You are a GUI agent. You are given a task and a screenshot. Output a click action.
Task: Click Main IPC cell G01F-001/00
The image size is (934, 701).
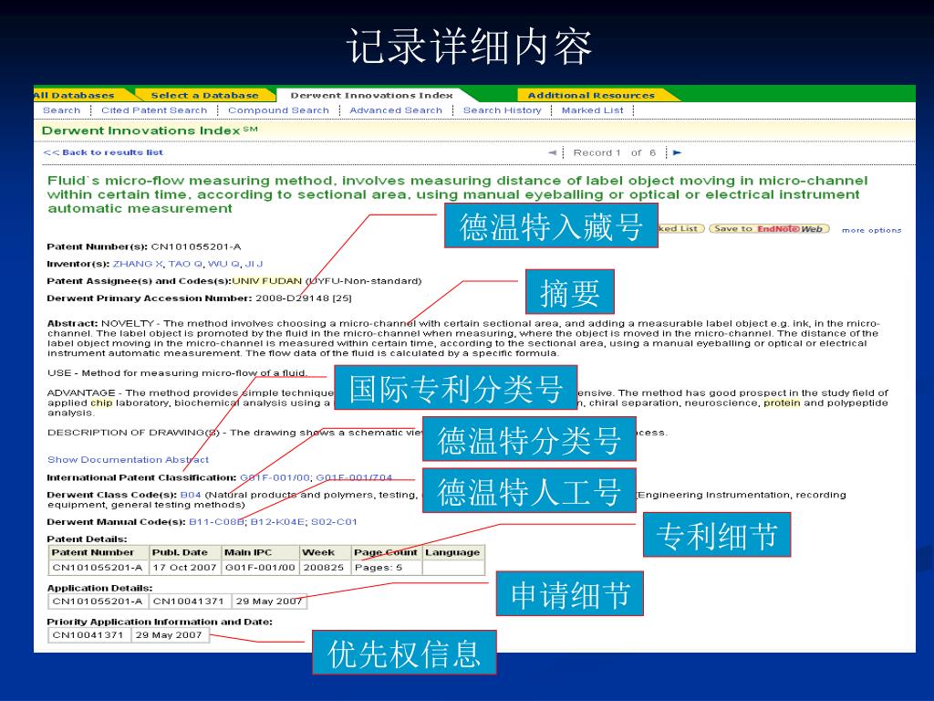(260, 568)
